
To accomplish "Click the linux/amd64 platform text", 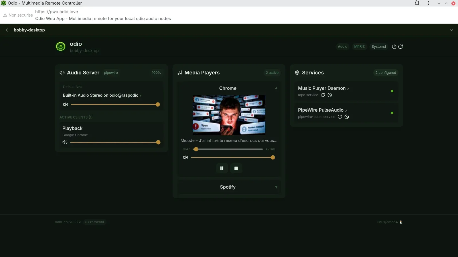I will tap(387, 222).
